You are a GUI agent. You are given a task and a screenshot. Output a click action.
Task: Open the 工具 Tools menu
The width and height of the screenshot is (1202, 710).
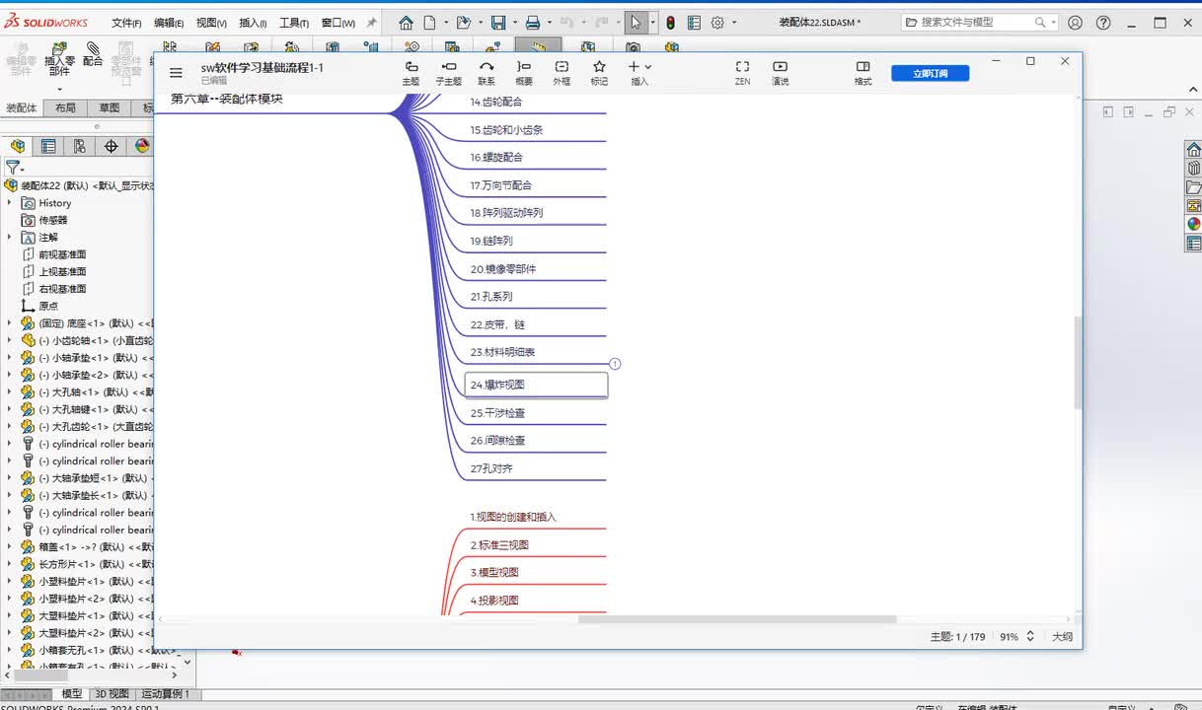click(x=293, y=23)
